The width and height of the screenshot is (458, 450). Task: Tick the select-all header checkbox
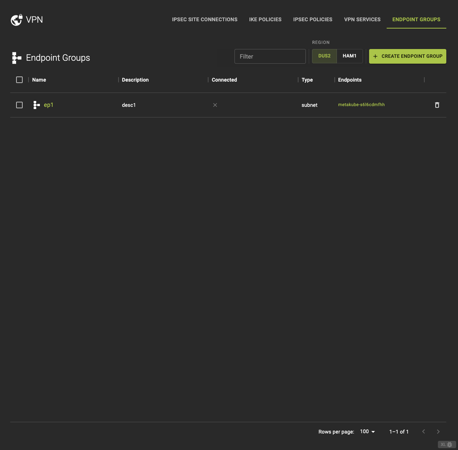pos(19,80)
